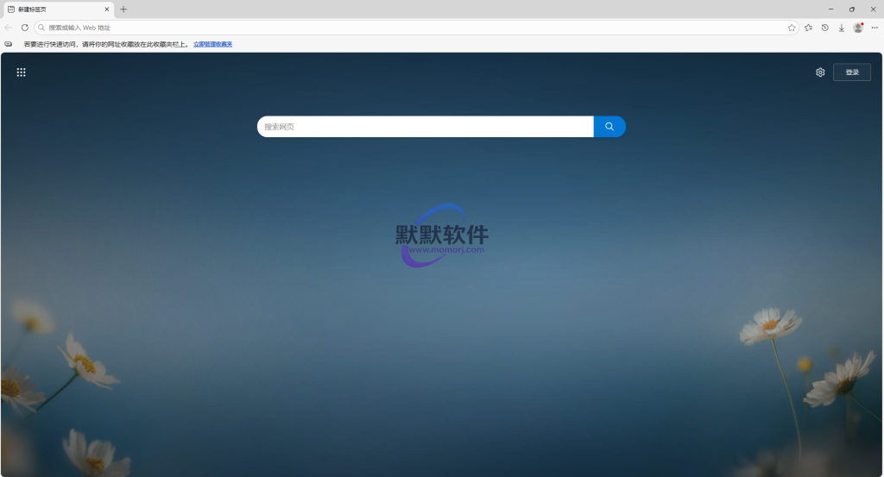The image size is (884, 477).
Task: Focus the address bar URL field
Action: pos(414,28)
